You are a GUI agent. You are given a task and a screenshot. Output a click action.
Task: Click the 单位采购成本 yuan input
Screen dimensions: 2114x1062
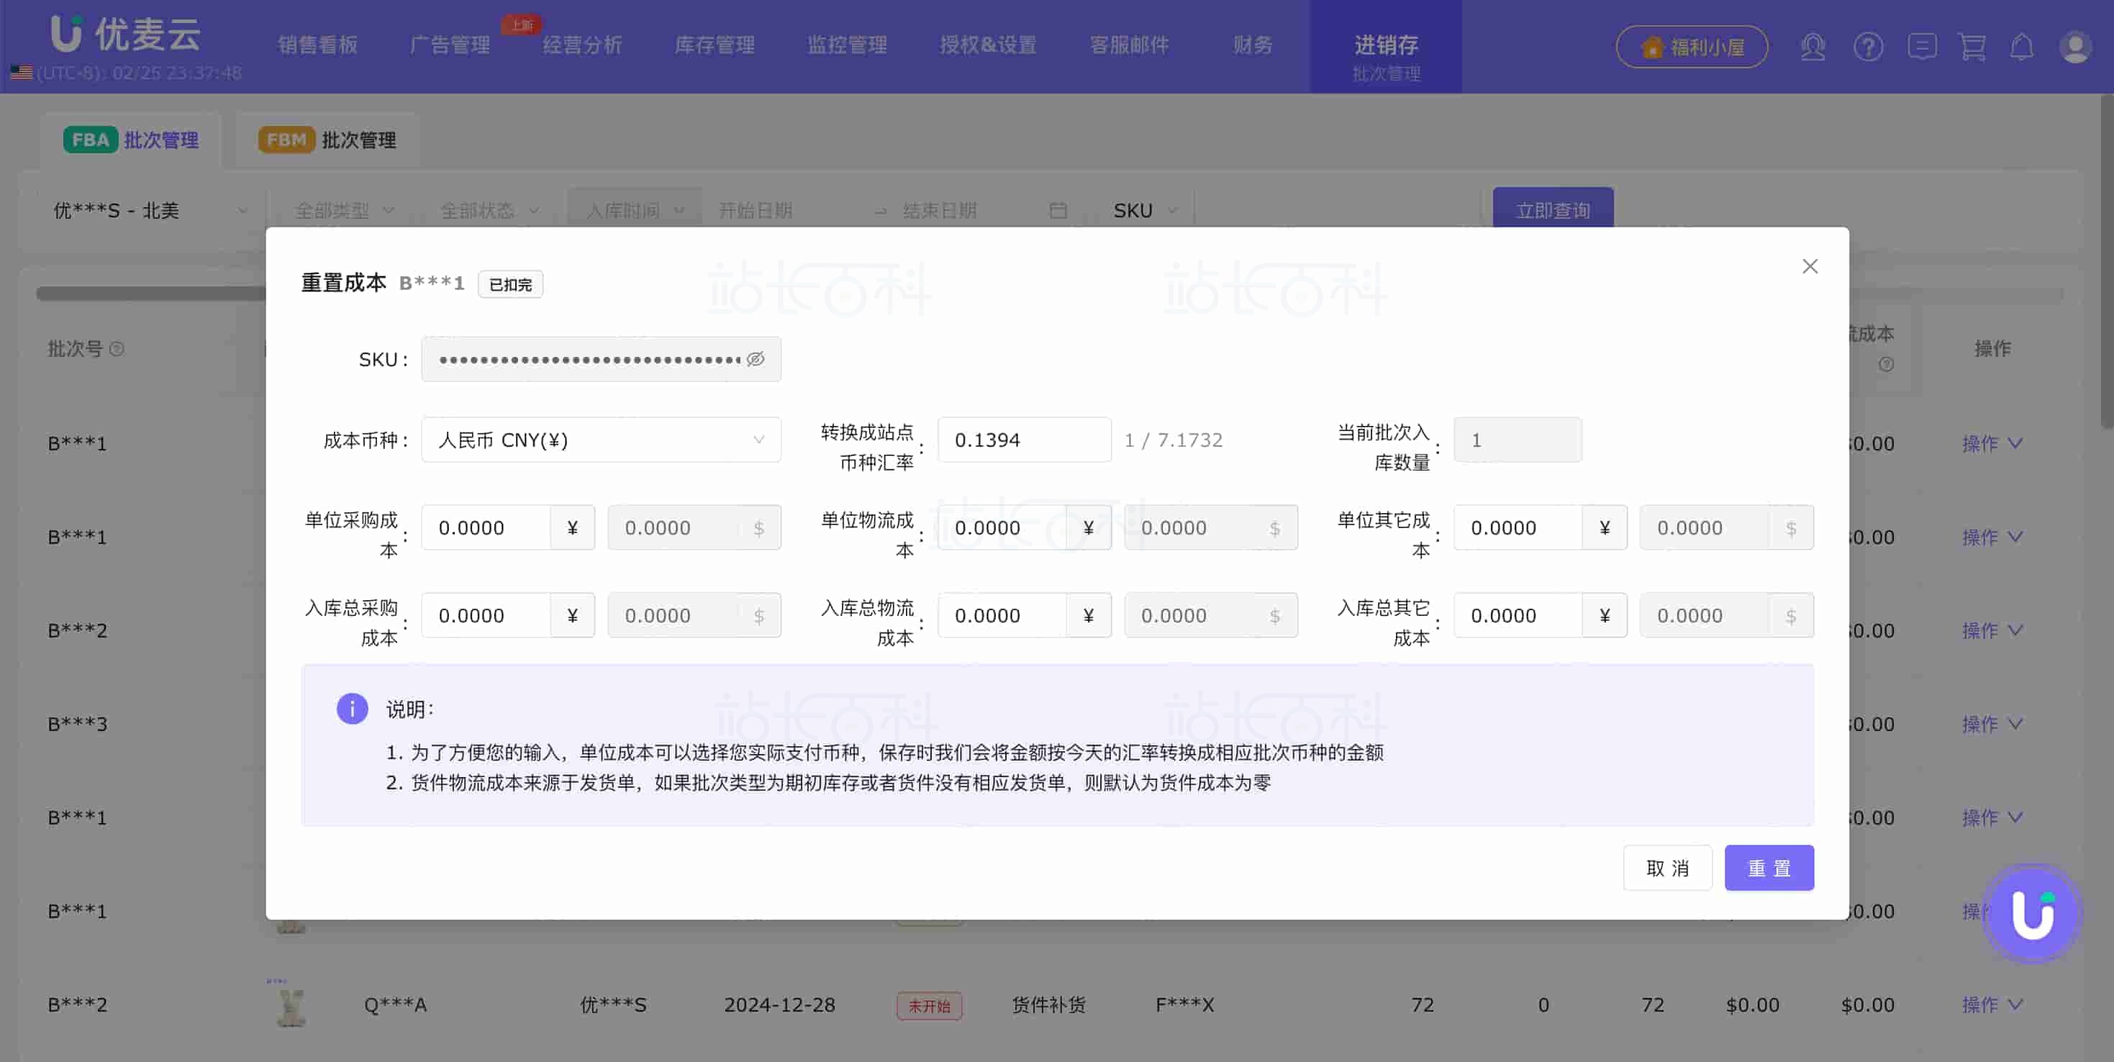486,527
